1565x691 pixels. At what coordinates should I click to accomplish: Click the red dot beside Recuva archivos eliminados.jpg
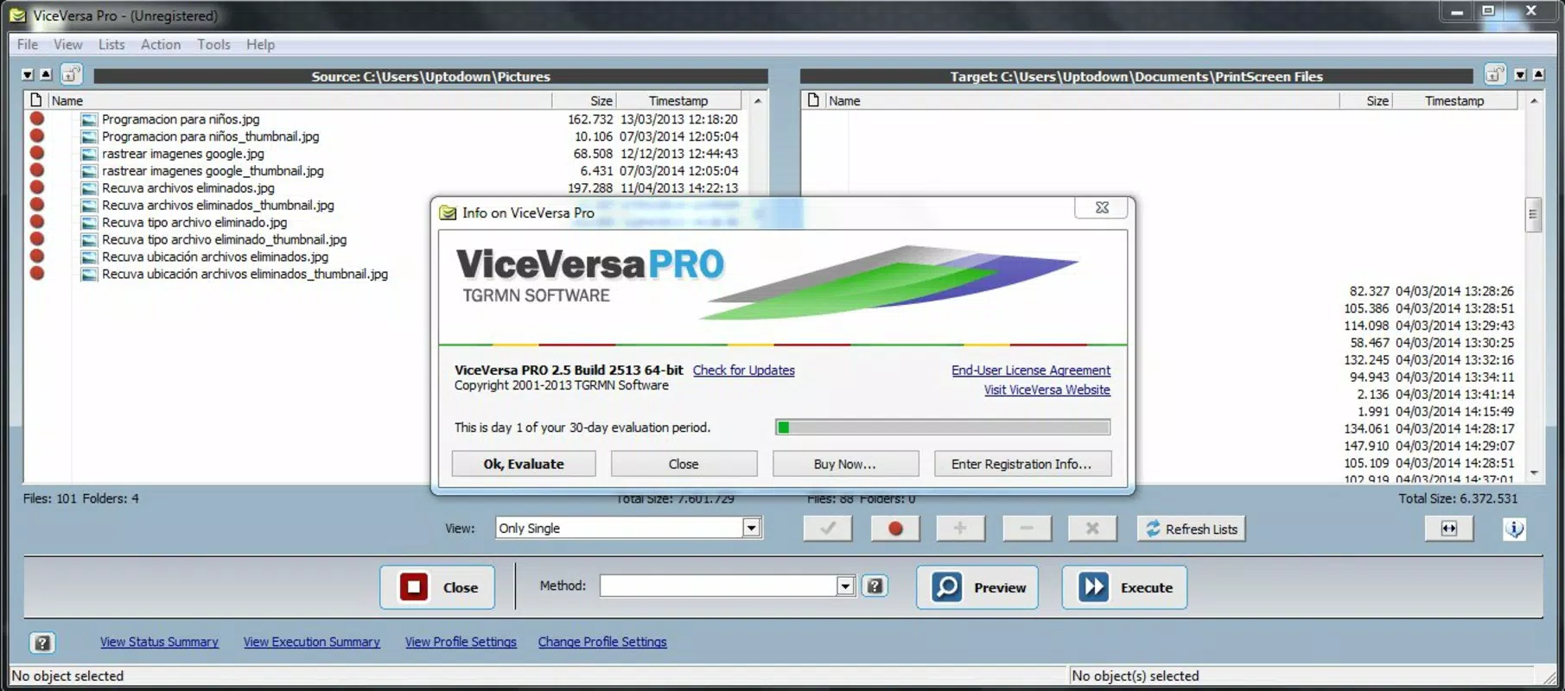(37, 187)
